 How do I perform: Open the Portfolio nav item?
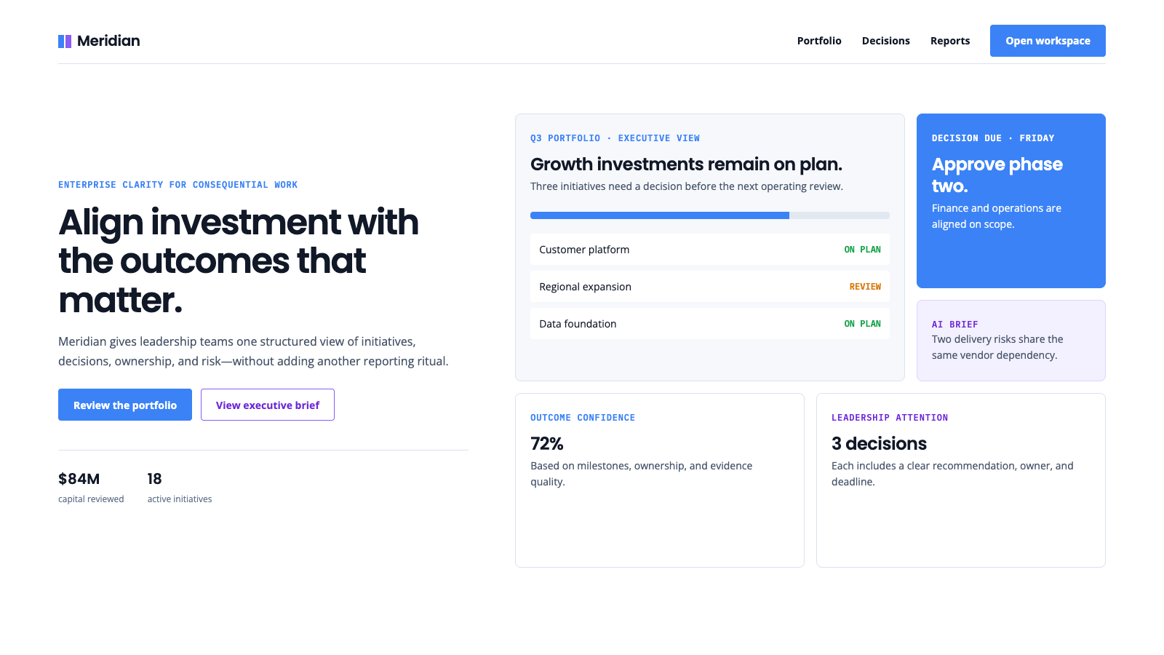point(819,41)
